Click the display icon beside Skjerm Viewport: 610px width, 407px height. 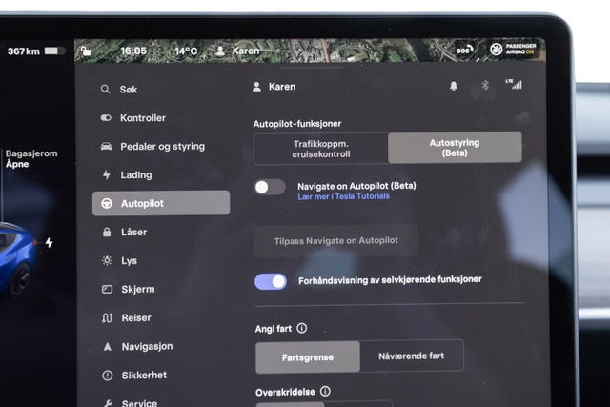pyautogui.click(x=107, y=289)
